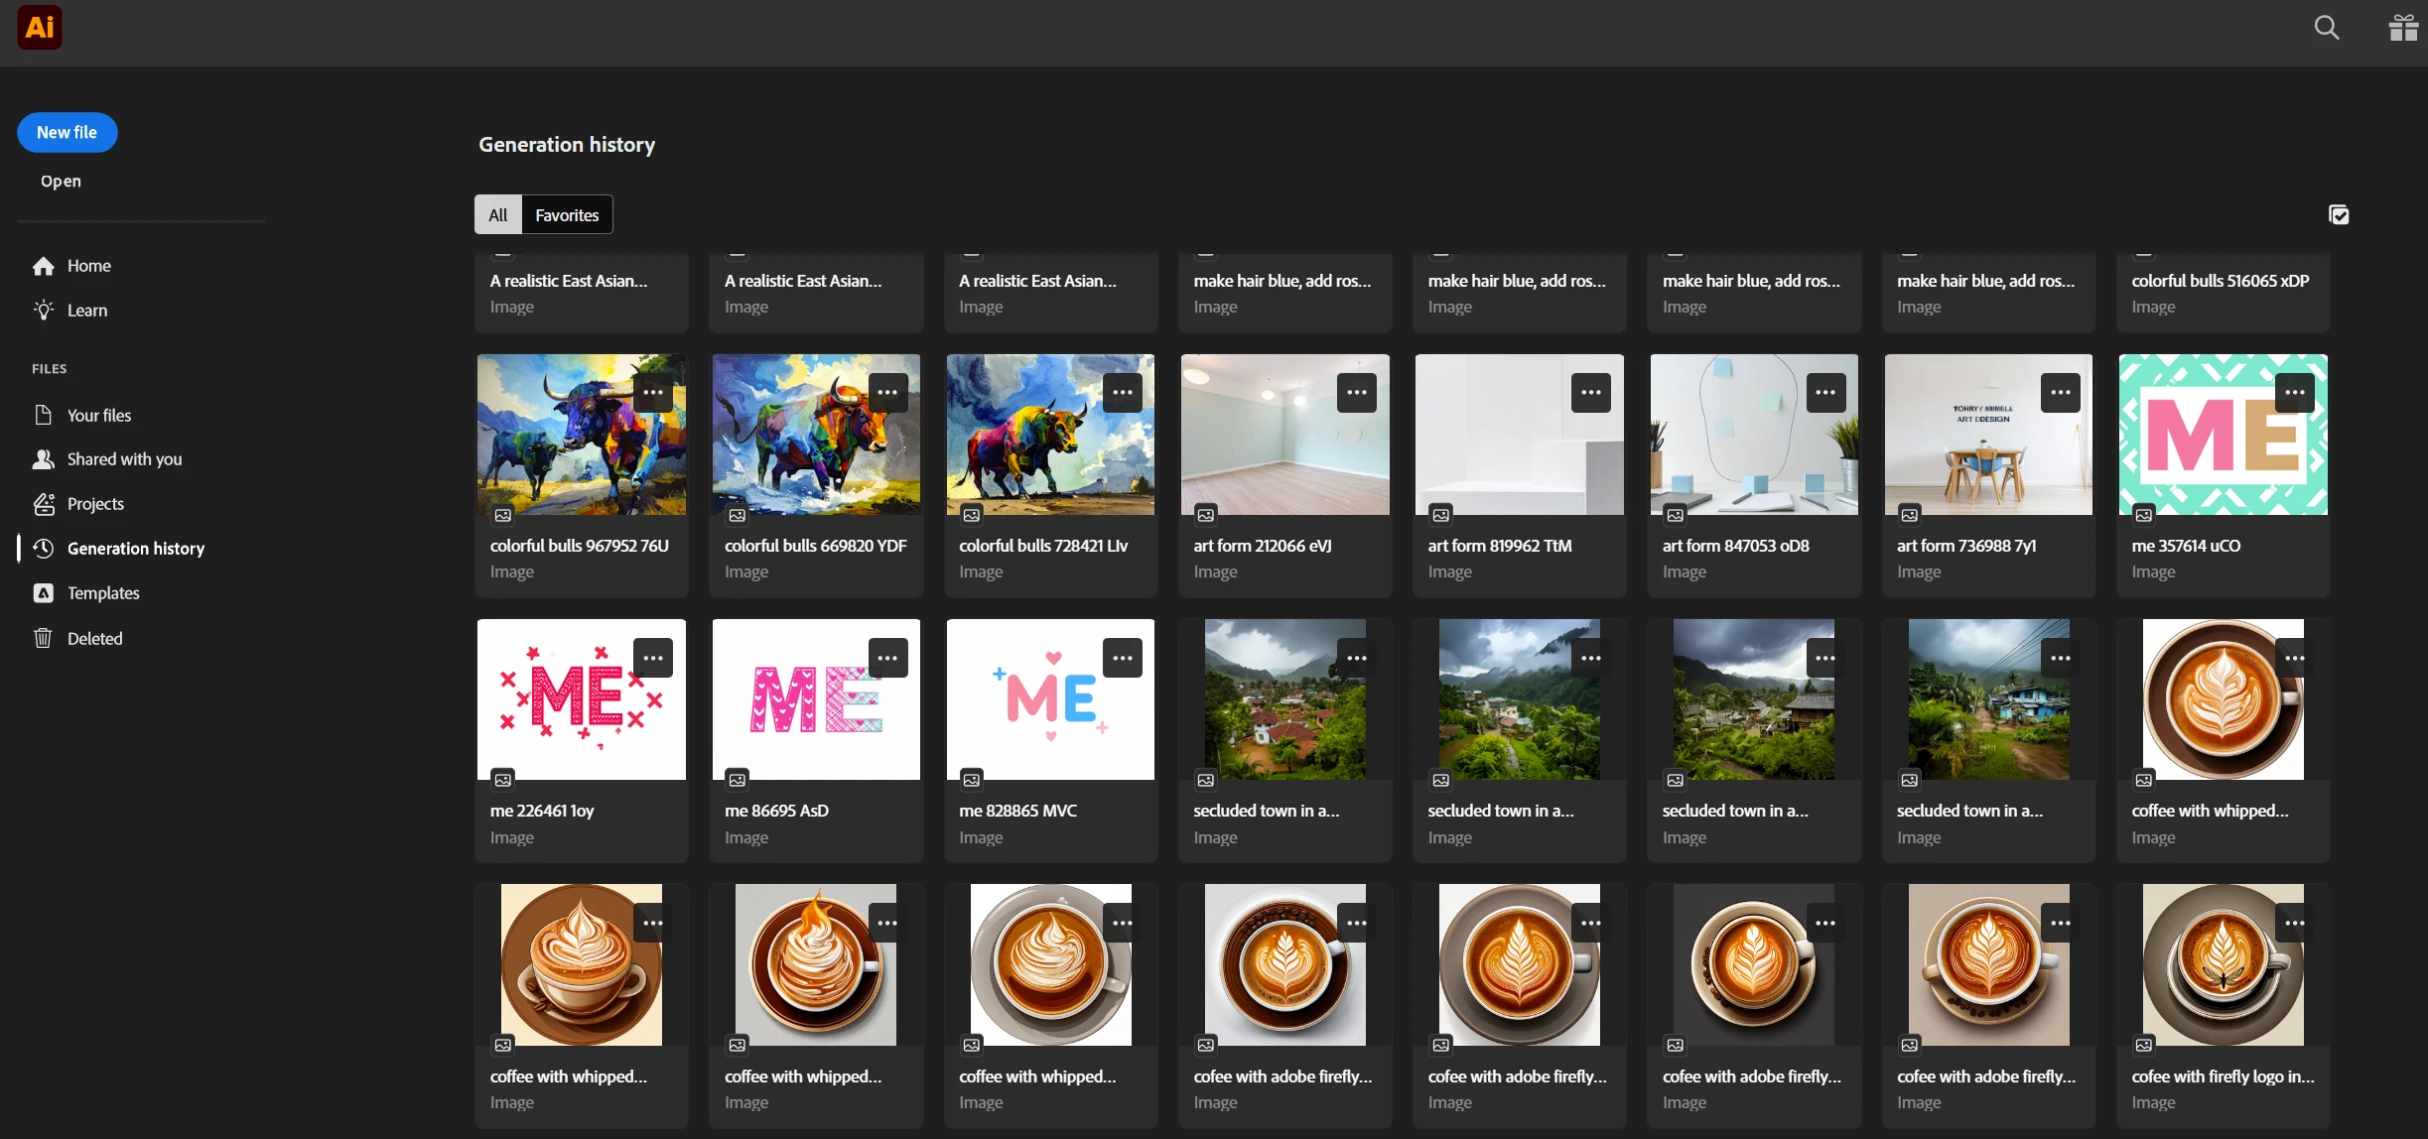Viewport: 2428px width, 1139px height.
Task: Open Your files in sidebar
Action: (98, 416)
